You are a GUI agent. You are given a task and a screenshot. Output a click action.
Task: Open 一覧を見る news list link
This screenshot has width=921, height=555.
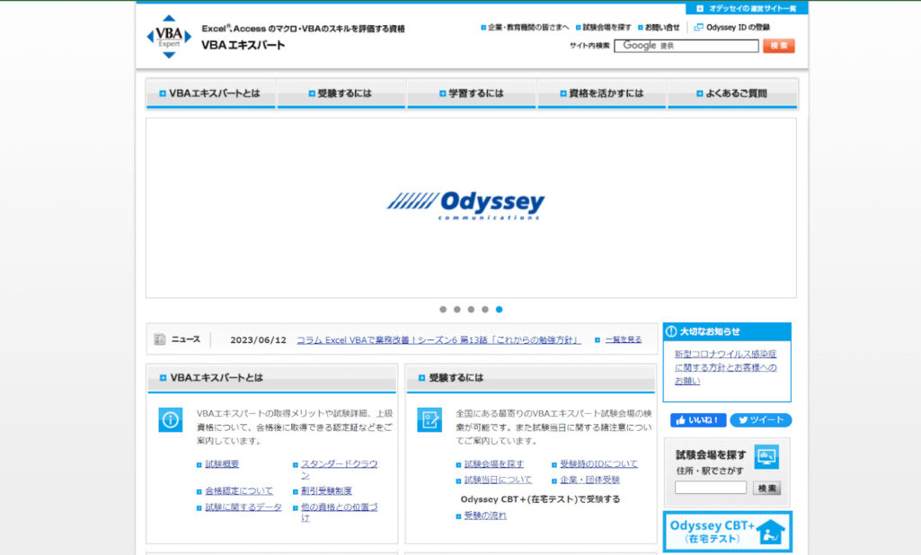[x=624, y=340]
